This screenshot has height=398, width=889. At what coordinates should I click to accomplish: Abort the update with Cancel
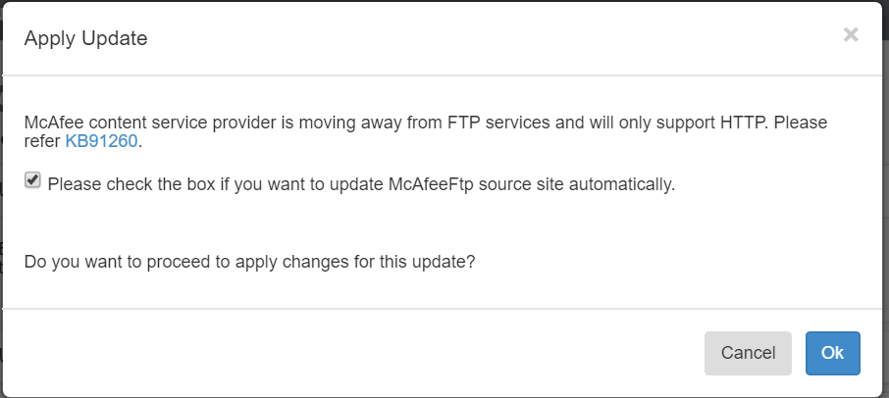tap(748, 353)
